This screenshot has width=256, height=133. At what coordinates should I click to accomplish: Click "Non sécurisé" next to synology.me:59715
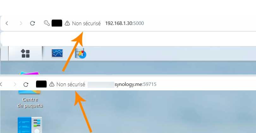(x=71, y=84)
